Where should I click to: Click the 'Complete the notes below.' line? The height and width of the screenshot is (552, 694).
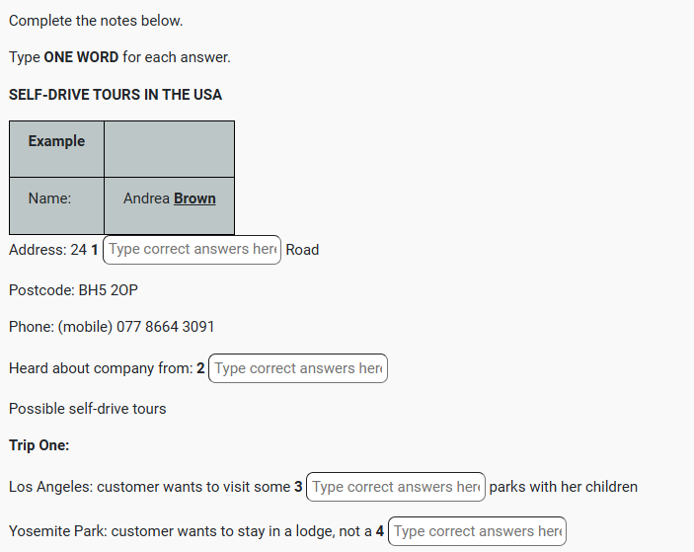point(96,21)
